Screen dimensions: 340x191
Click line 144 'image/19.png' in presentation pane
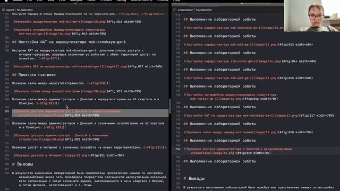(238, 151)
